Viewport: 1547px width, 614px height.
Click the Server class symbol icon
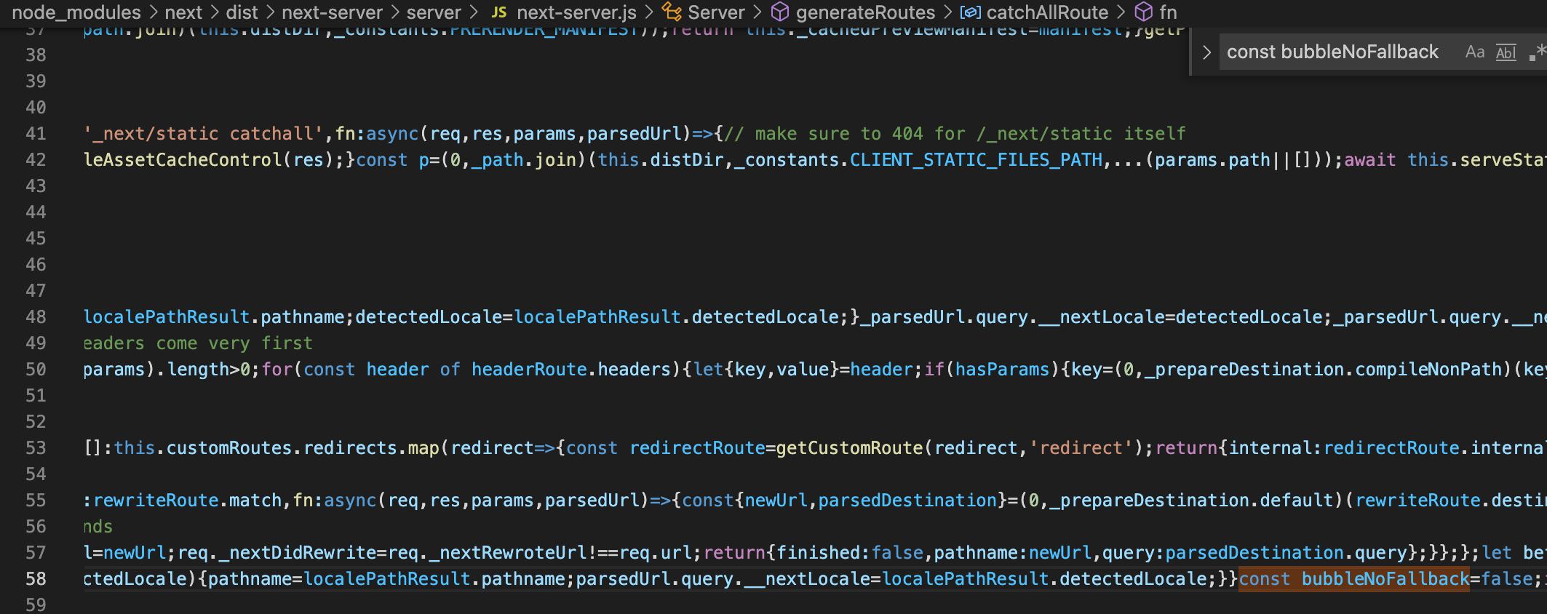tap(671, 12)
